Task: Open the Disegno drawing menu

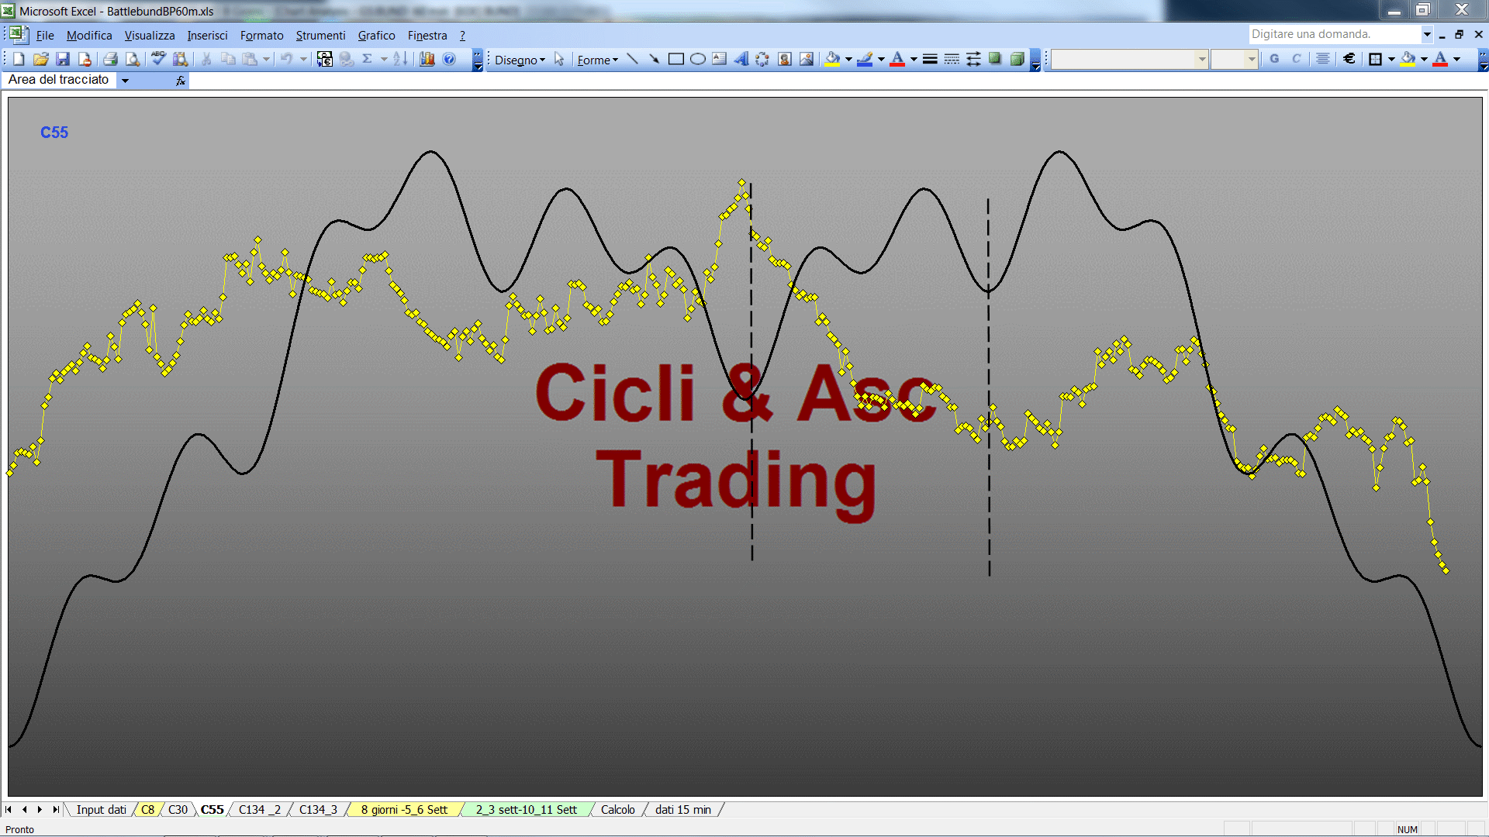Action: 520,60
